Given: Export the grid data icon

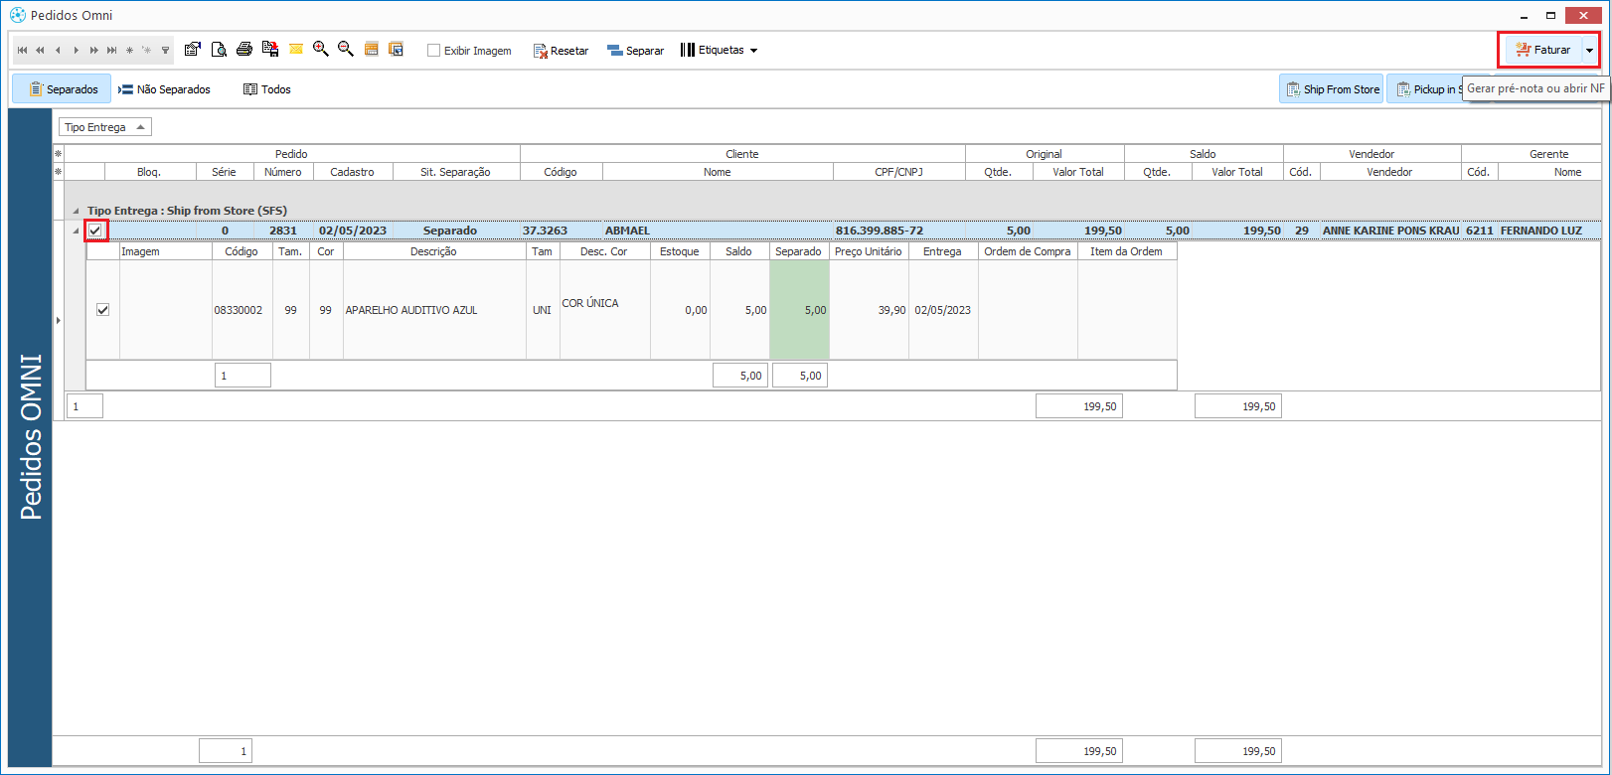Looking at the screenshot, I should 270,49.
